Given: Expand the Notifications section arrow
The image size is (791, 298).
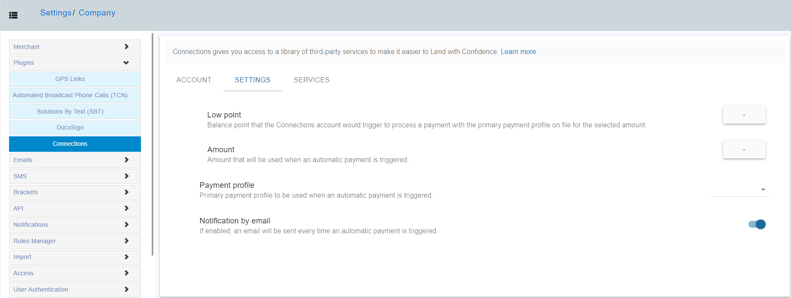Looking at the screenshot, I should click(x=126, y=225).
